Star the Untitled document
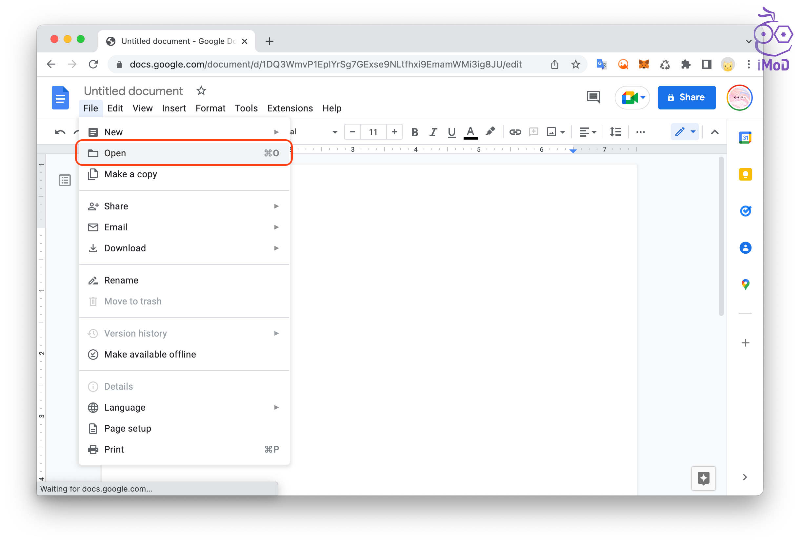This screenshot has width=800, height=544. pyautogui.click(x=201, y=91)
